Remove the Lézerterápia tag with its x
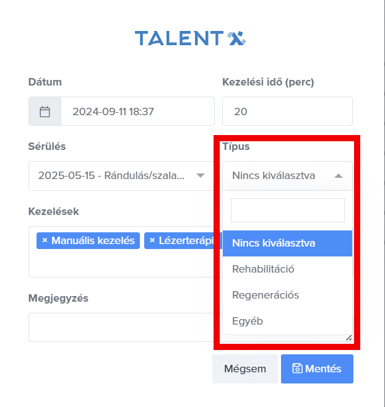 pyautogui.click(x=152, y=240)
